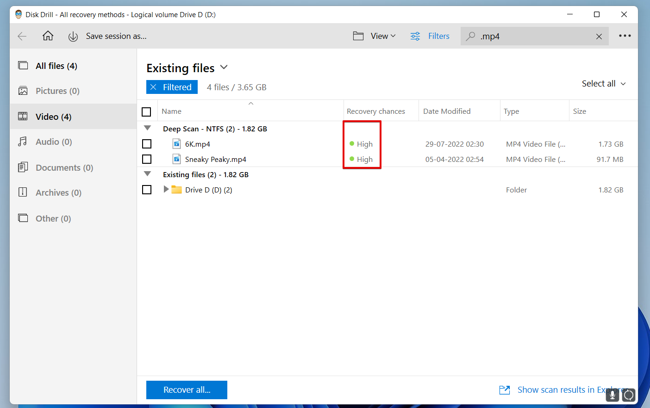Viewport: 650px width, 408px height.
Task: Tick the select-all header checkbox
Action: [146, 112]
